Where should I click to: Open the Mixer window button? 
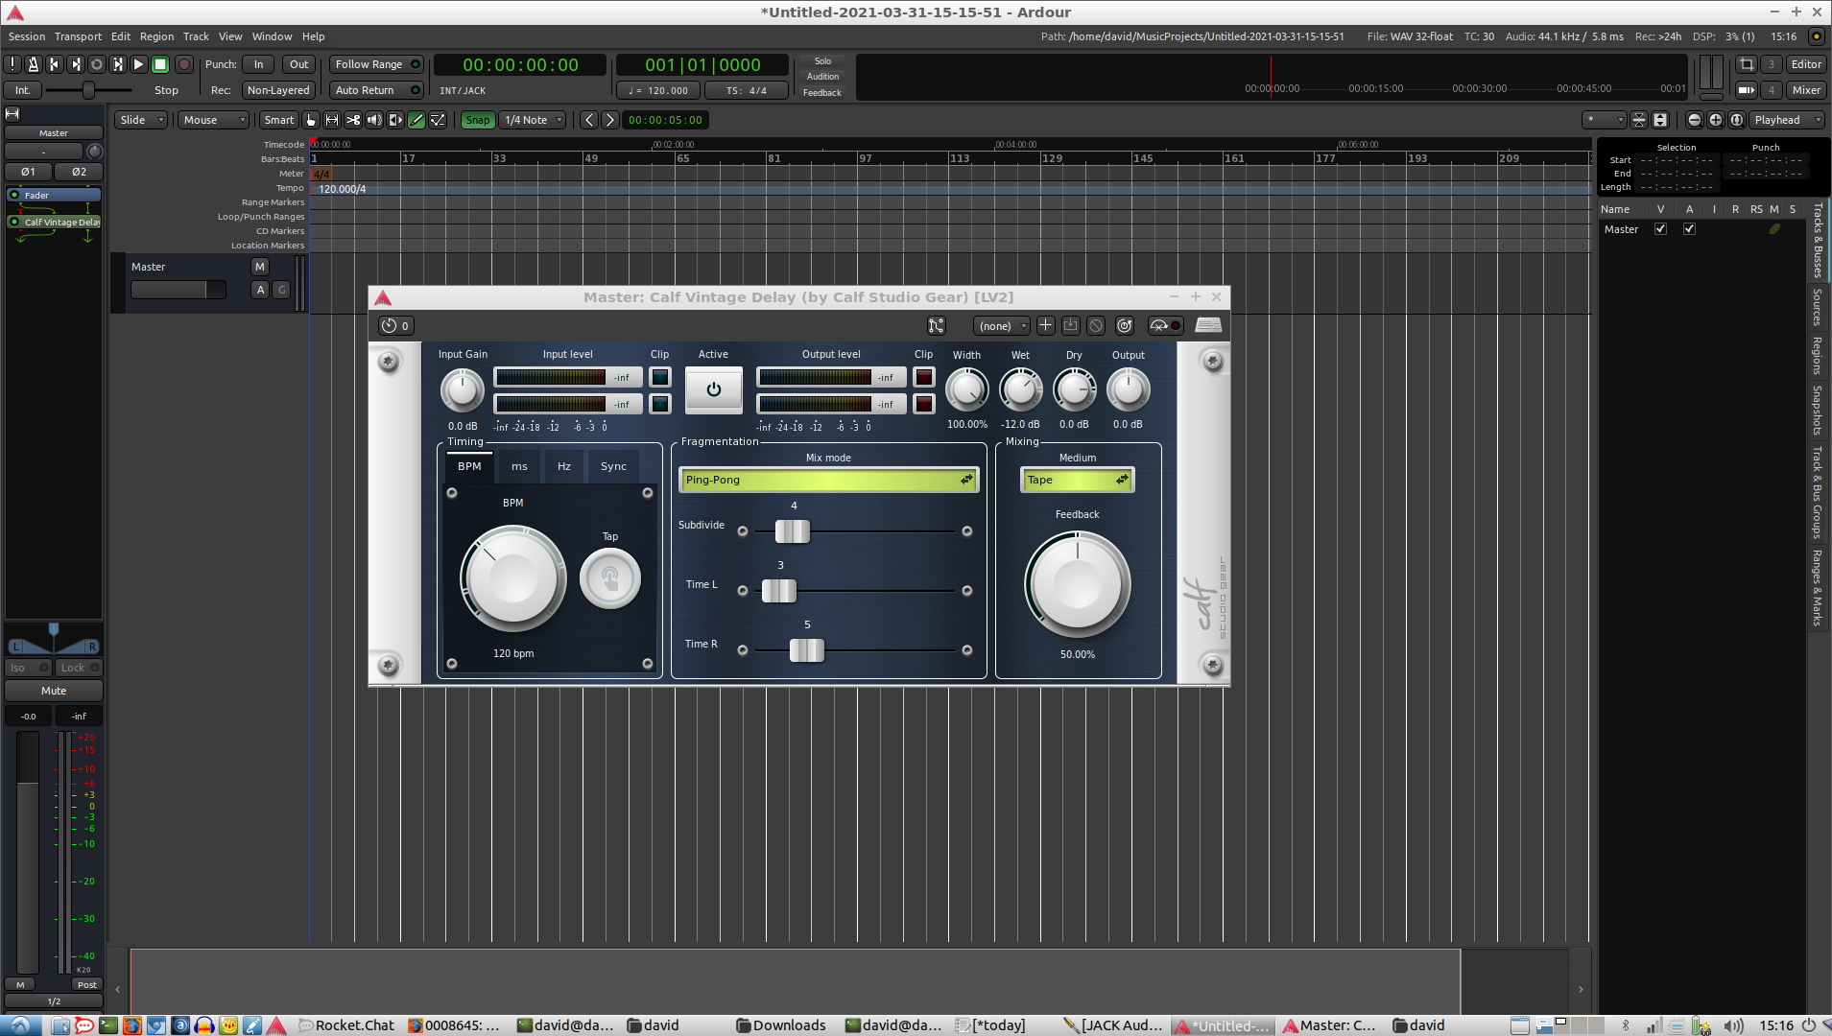tap(1805, 90)
